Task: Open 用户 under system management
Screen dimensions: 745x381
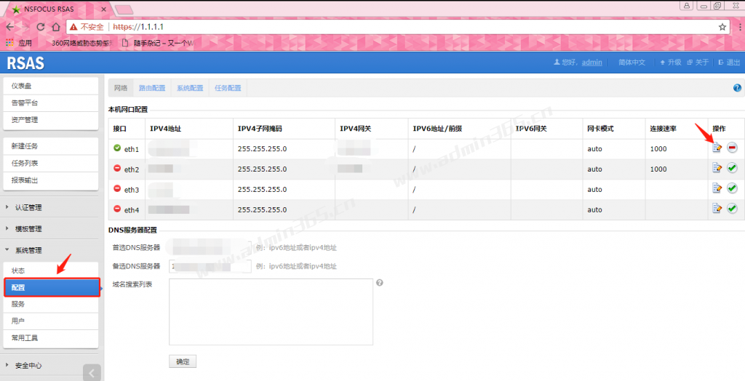Action: (x=50, y=321)
